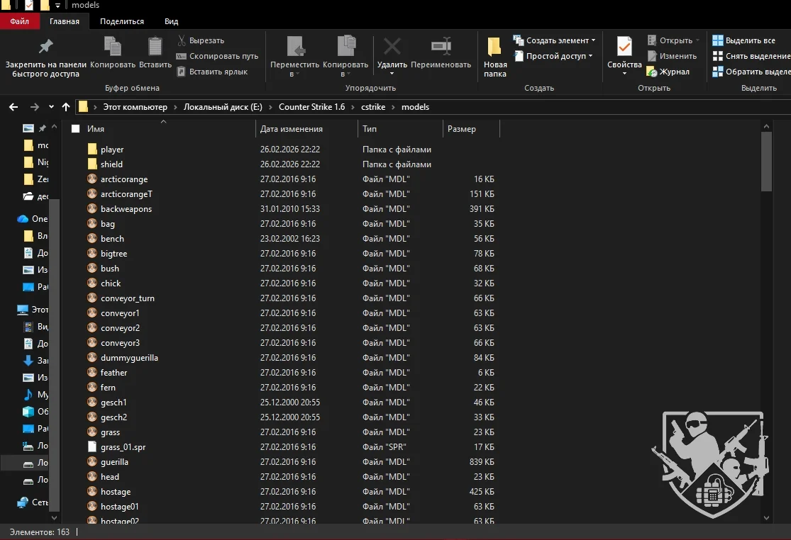Toggle the select-all checkbox beside Имя
The height and width of the screenshot is (540, 791).
[x=76, y=129]
